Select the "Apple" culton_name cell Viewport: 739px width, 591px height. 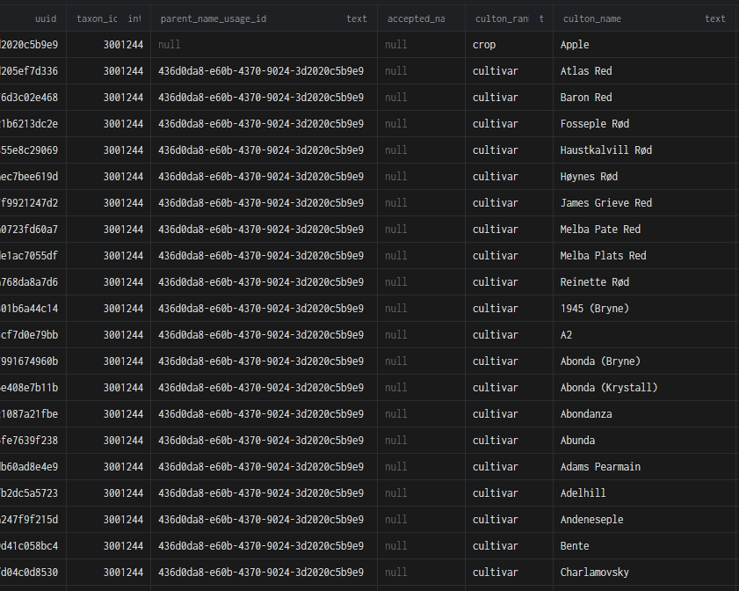click(x=575, y=45)
